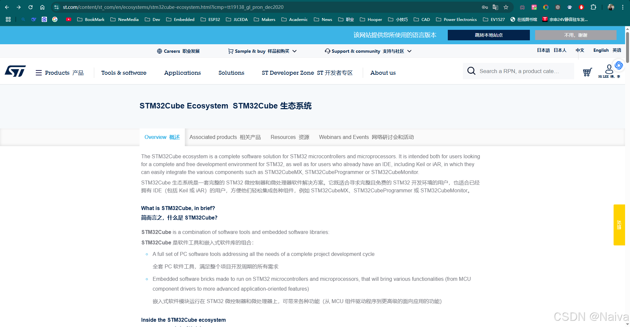The height and width of the screenshot is (327, 630).
Task: Open saved passwords key icon
Action: point(485,7)
